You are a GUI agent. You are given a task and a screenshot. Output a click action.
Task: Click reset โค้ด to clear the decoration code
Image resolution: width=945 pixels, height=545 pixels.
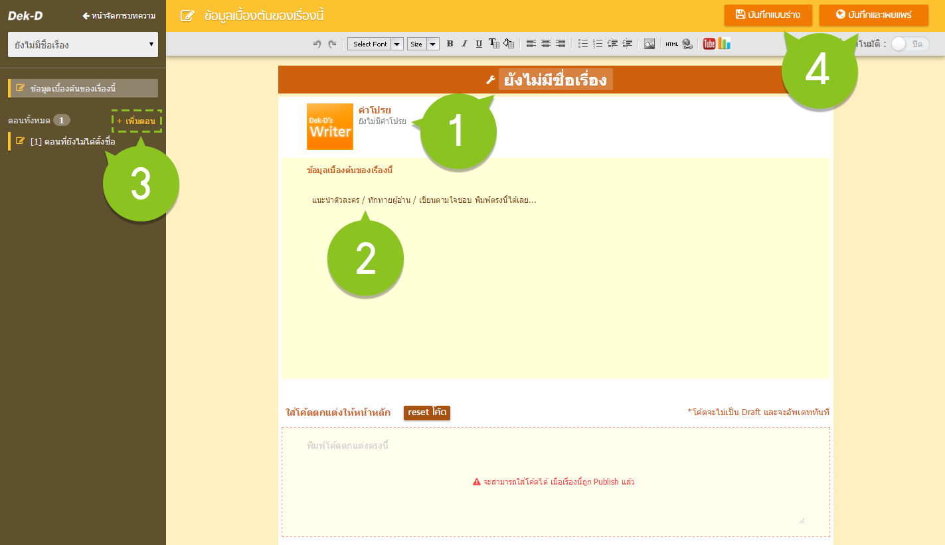(426, 412)
